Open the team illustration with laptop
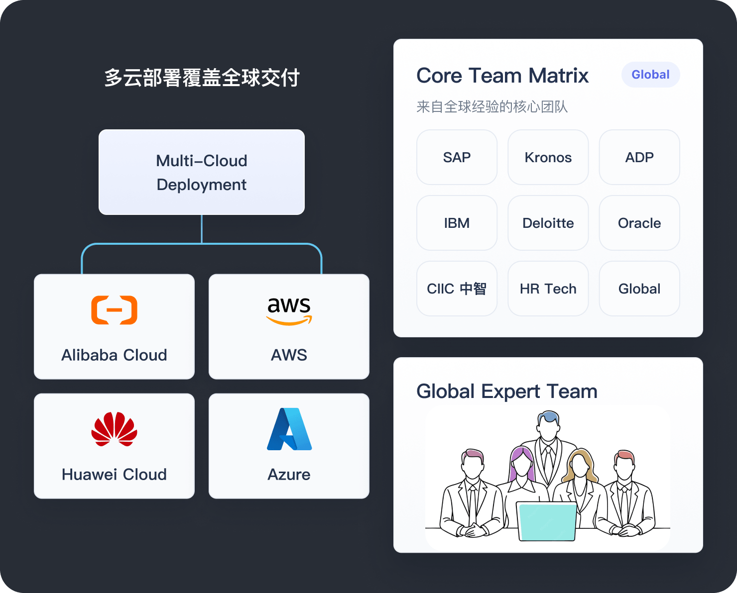This screenshot has width=737, height=593. [547, 477]
